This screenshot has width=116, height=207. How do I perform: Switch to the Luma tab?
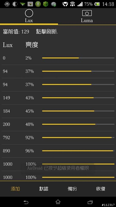click(87, 16)
